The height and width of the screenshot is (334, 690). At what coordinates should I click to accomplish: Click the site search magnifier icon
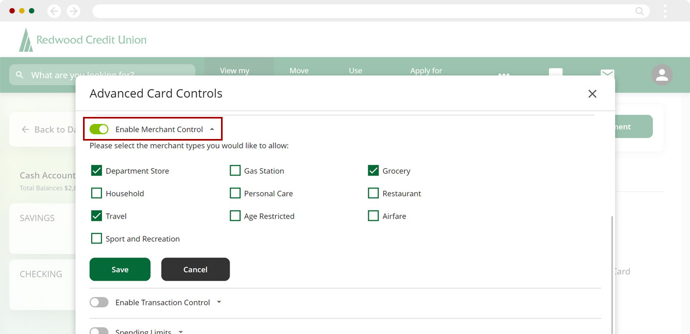click(20, 75)
